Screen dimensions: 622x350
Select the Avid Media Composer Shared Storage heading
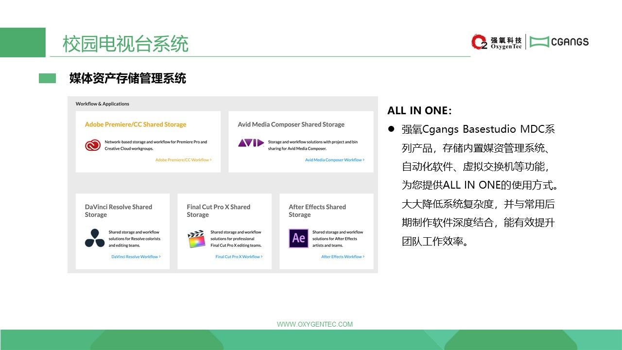(291, 124)
